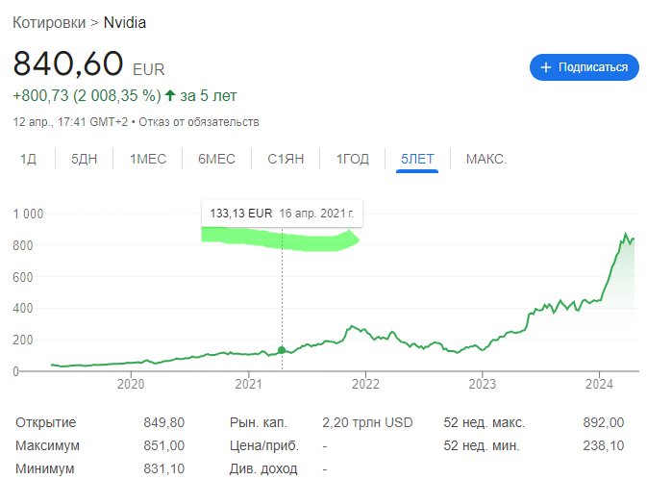Screen dimensions: 647x480
Task: Switch to the МАКС. range tab
Action: [x=486, y=159]
